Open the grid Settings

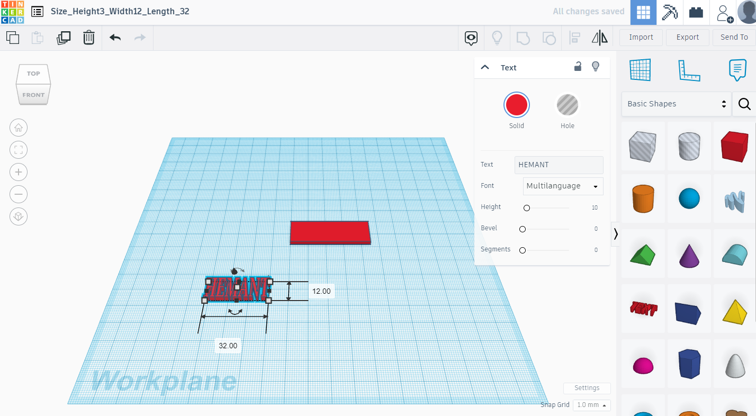pos(587,388)
